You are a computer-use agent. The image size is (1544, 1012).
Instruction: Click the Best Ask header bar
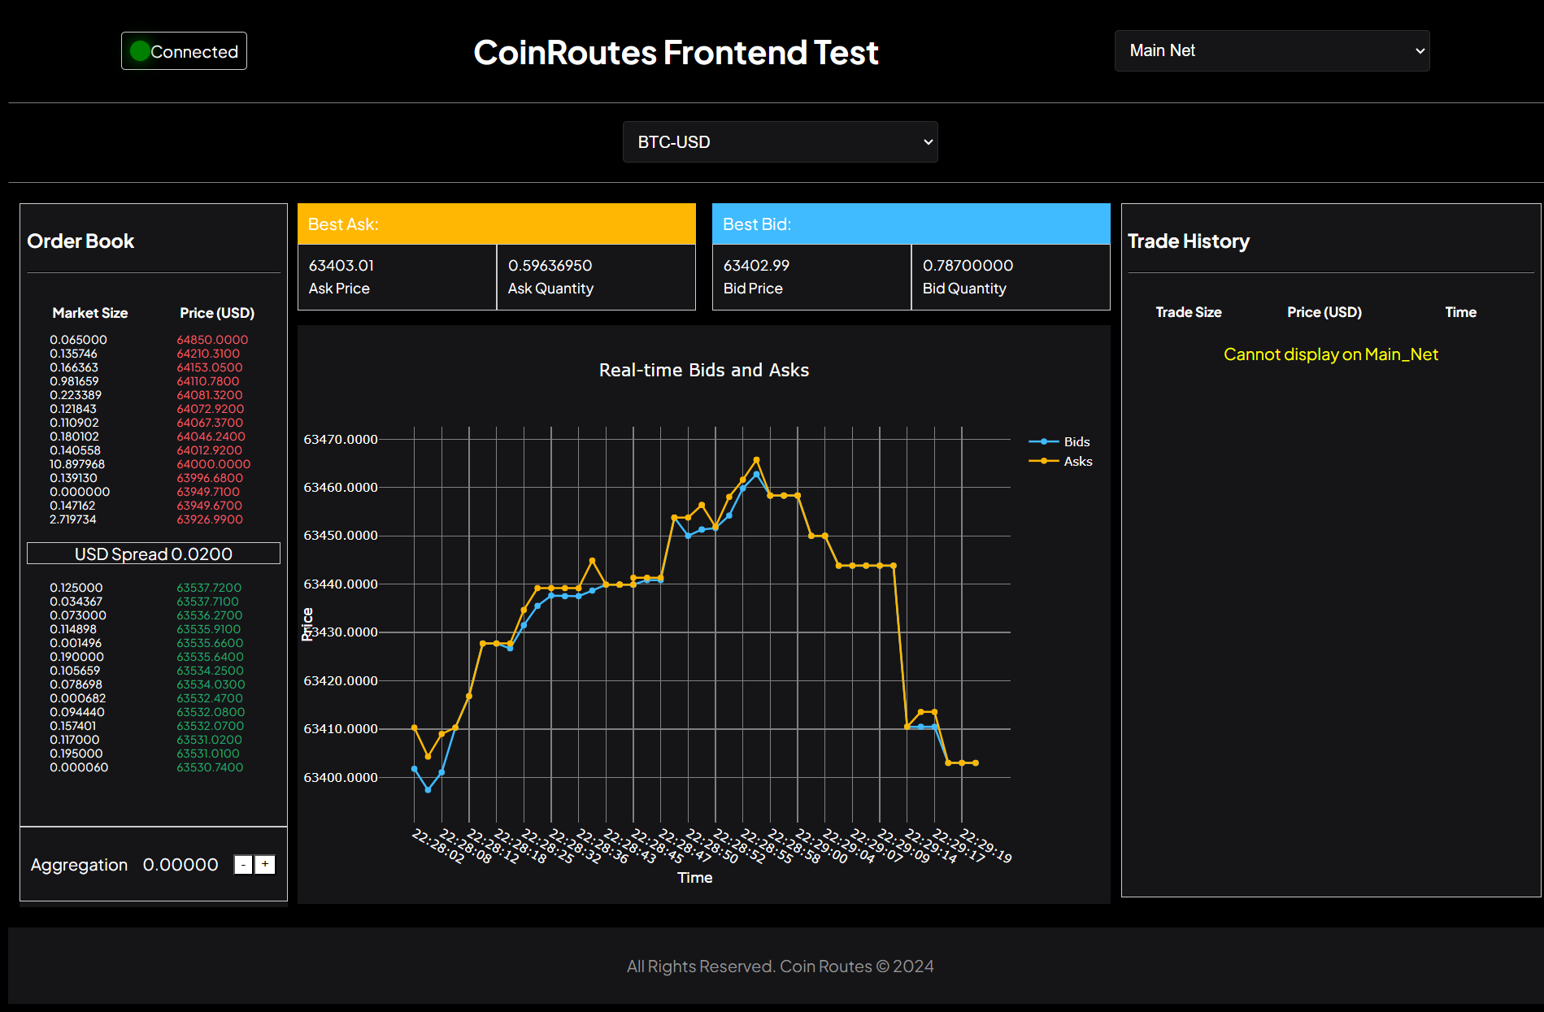pos(497,224)
